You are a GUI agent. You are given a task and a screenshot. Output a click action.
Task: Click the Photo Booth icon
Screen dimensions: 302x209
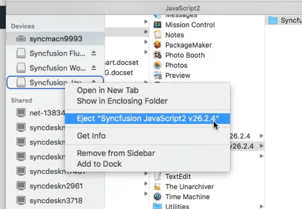[x=157, y=55]
